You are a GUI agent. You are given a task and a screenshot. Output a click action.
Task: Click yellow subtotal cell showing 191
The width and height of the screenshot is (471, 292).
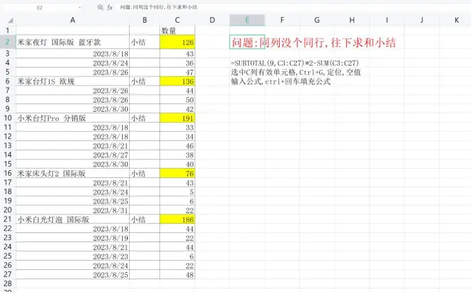point(178,118)
